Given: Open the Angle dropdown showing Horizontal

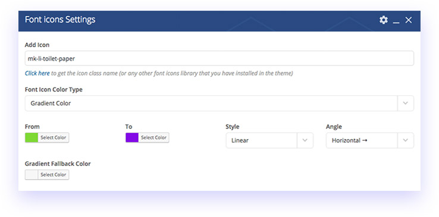Looking at the screenshot, I should (370, 140).
